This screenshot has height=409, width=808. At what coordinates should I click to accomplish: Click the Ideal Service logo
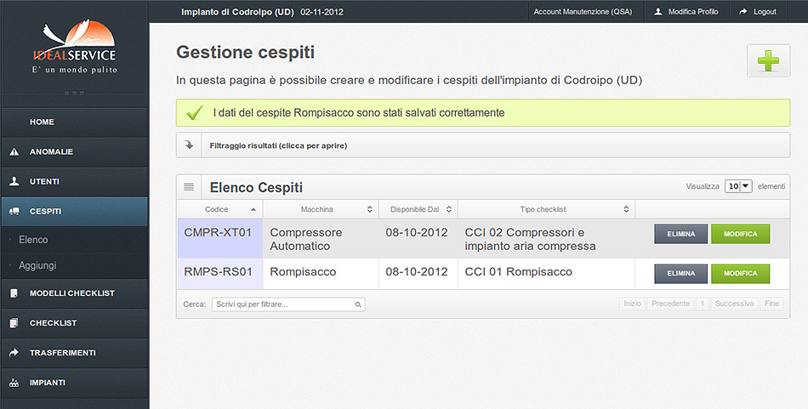tap(75, 47)
